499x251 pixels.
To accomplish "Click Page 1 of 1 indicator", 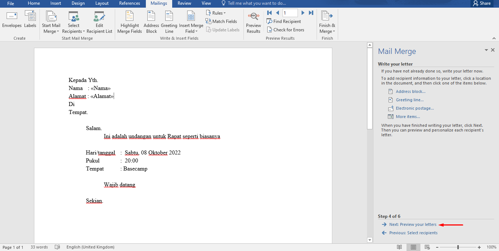I will 13,247.
